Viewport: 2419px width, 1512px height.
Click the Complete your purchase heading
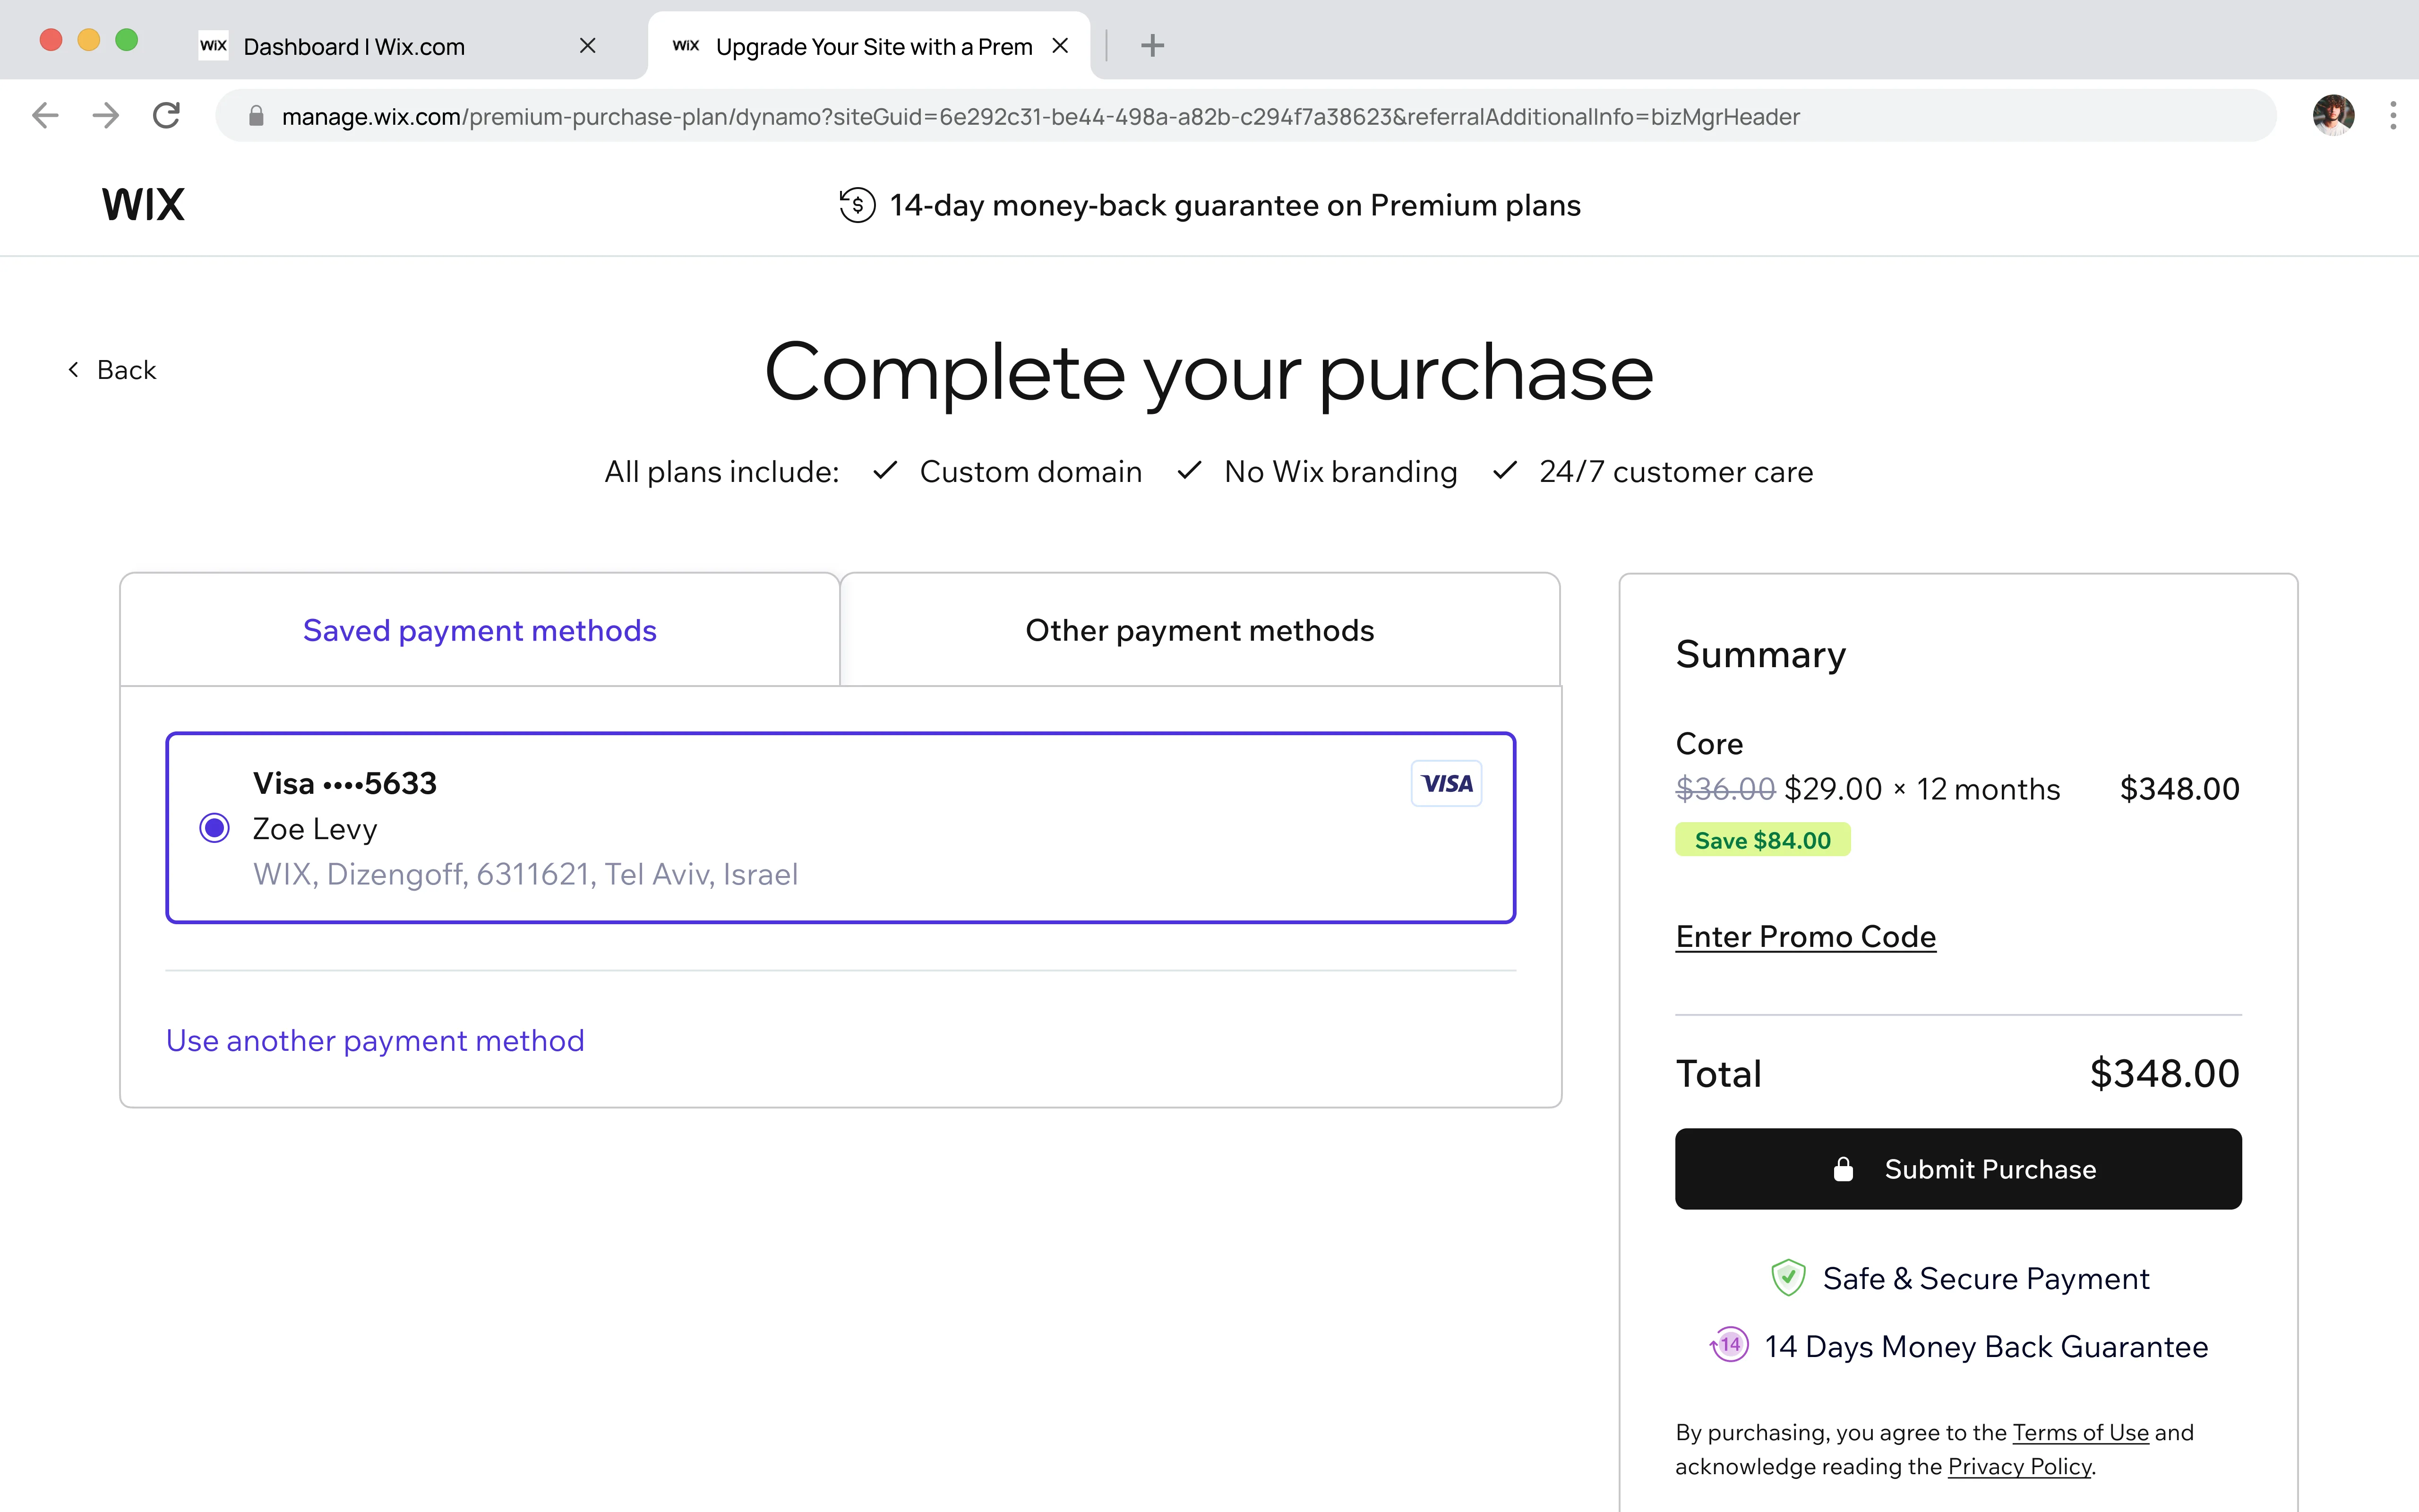(x=1209, y=373)
